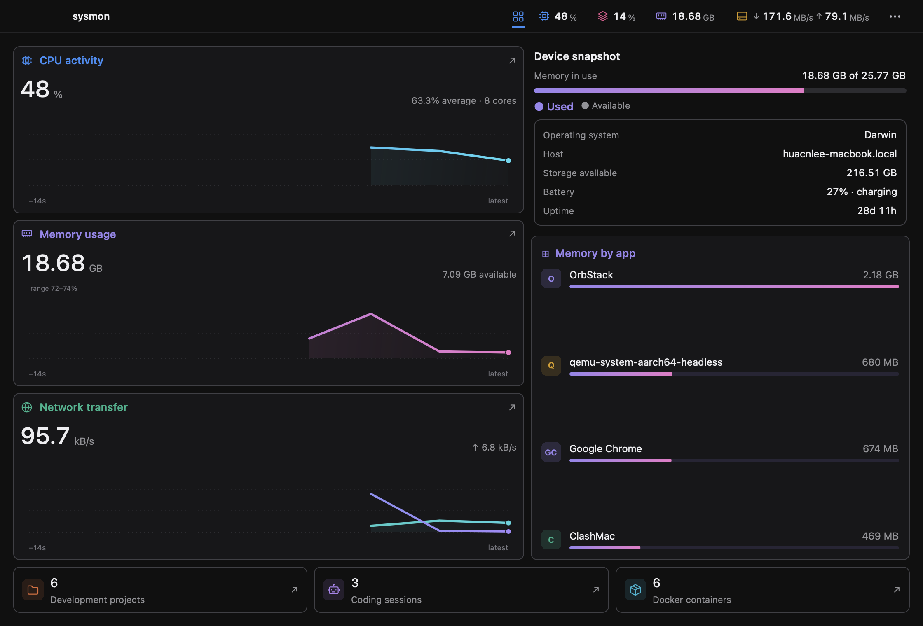Click the ClashMac app icon
Screen dimensions: 923x626
pyautogui.click(x=551, y=540)
